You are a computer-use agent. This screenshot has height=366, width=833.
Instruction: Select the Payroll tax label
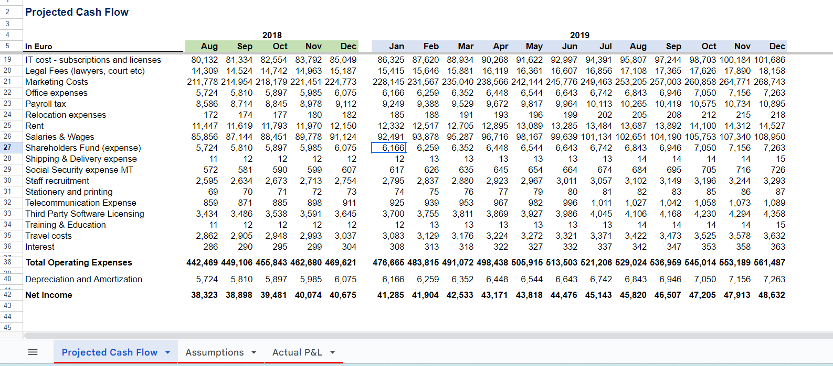coord(46,104)
